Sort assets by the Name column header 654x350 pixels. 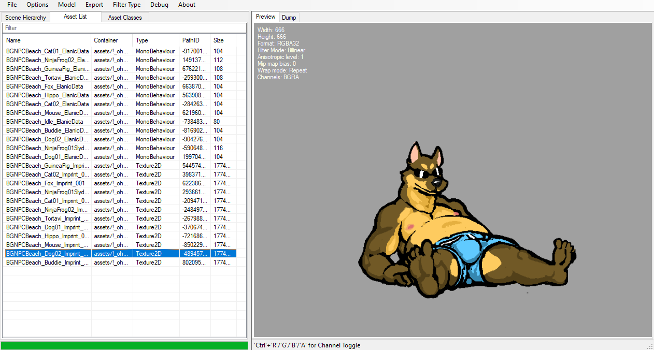click(47, 40)
